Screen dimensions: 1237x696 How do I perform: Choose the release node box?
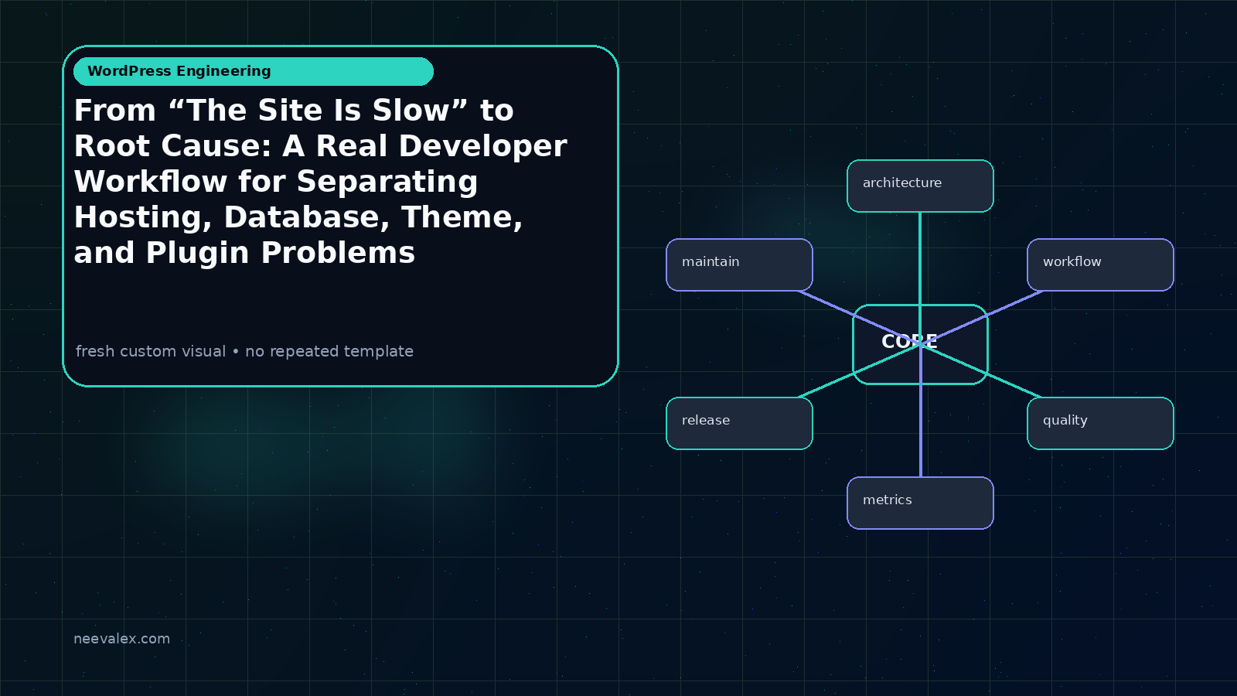point(739,423)
